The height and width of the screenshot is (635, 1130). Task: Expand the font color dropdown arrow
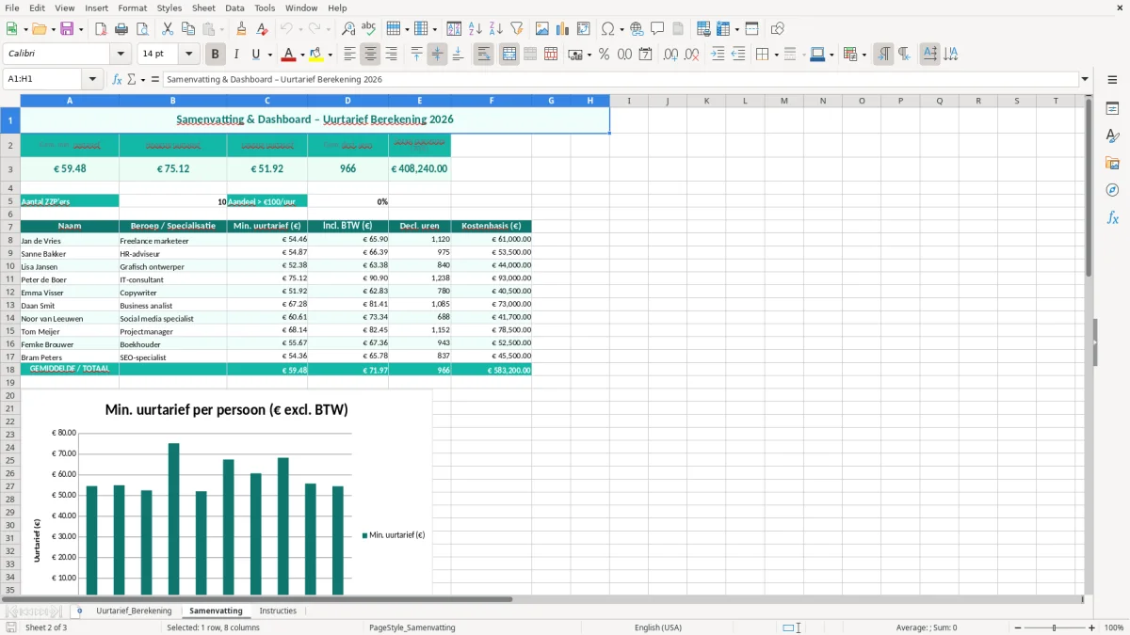(x=302, y=55)
